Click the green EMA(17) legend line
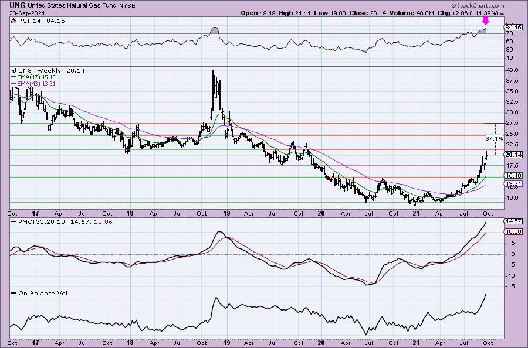Screen dimensions: 528x348 [14, 77]
